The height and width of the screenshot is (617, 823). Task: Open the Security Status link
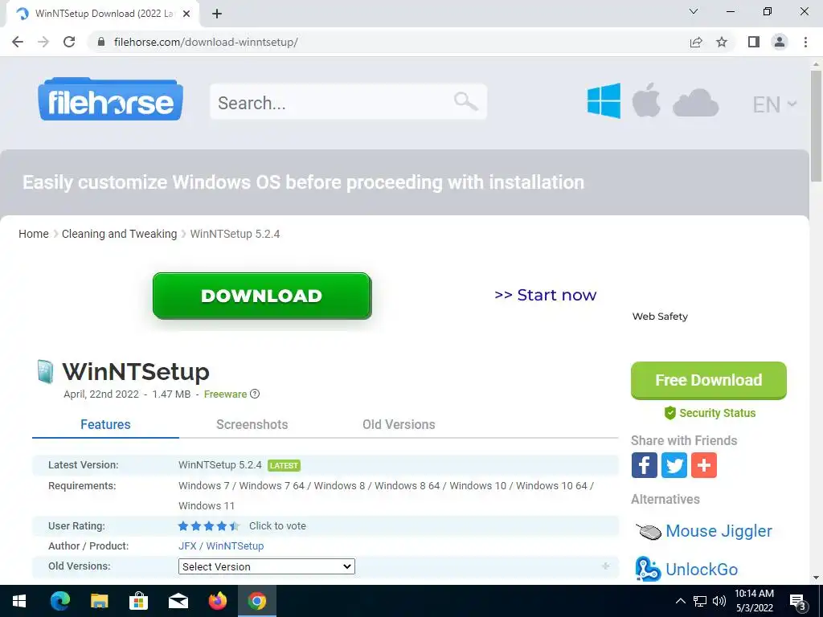710,413
